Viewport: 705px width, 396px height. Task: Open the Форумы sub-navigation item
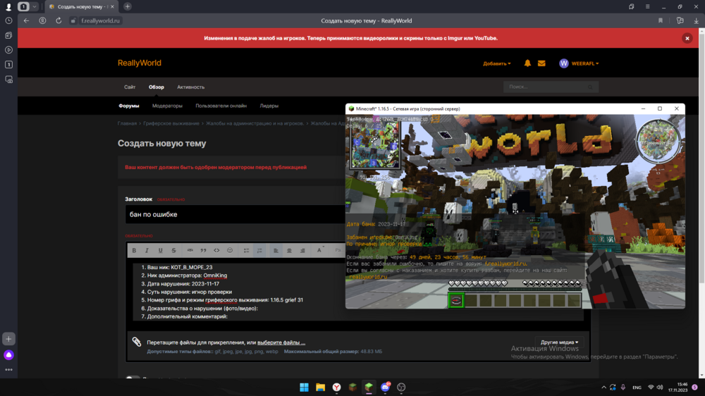tap(129, 106)
